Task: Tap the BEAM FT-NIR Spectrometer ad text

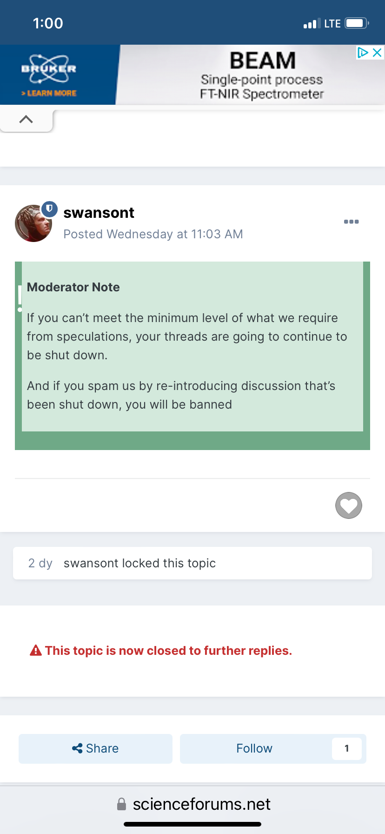Action: click(262, 75)
